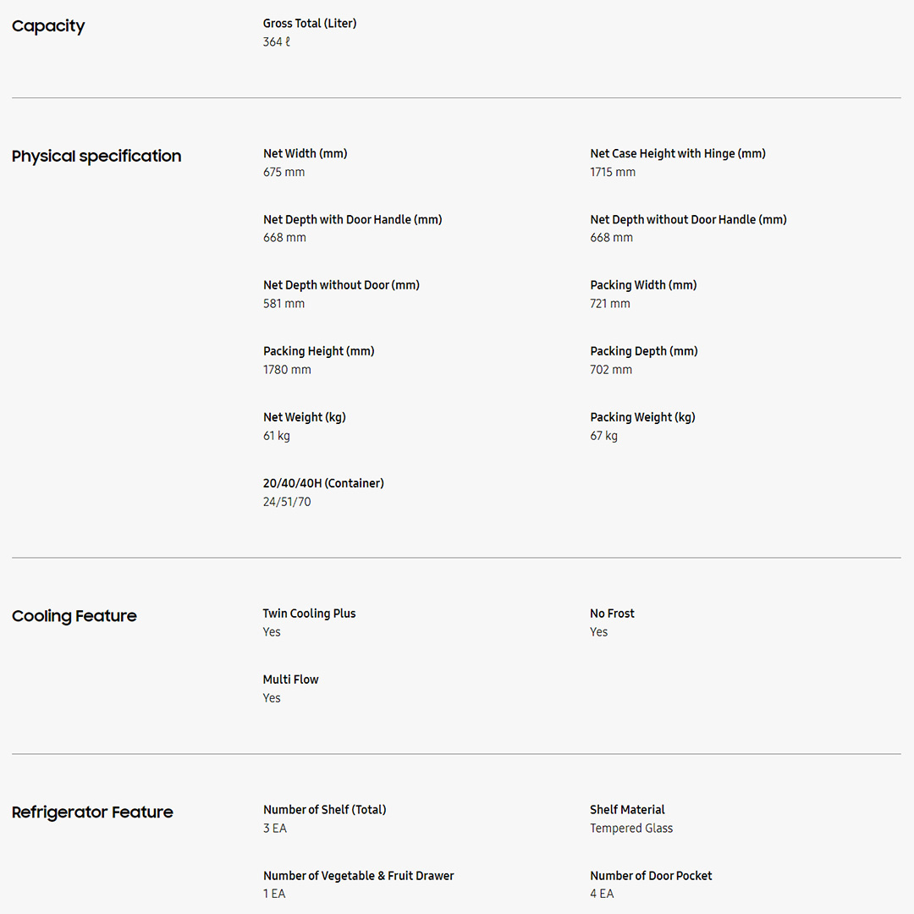
Task: Click the No Frost label
Action: (x=612, y=614)
